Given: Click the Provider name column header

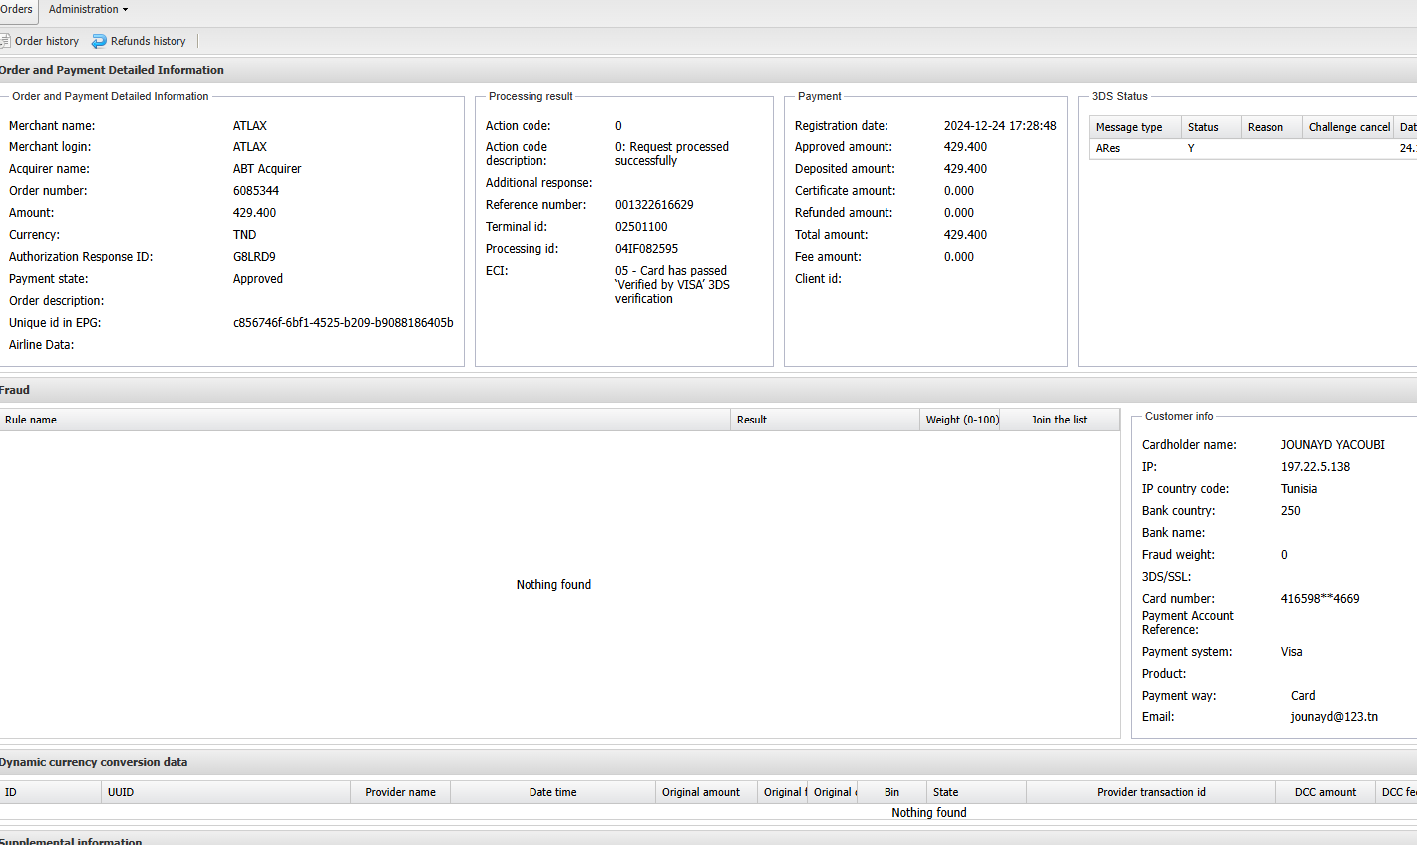Looking at the screenshot, I should tap(400, 792).
